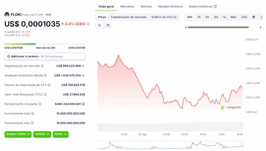Click the 18. Ago date axis label
Screen dimensions: 266x151
142,134
